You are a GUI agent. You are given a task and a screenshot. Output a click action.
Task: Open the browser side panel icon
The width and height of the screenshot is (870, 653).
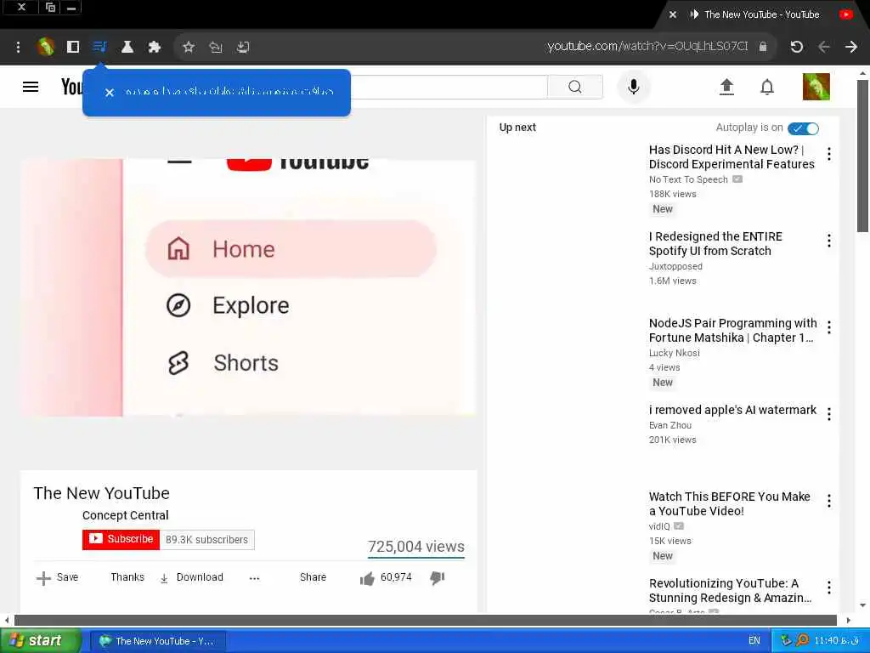point(73,47)
